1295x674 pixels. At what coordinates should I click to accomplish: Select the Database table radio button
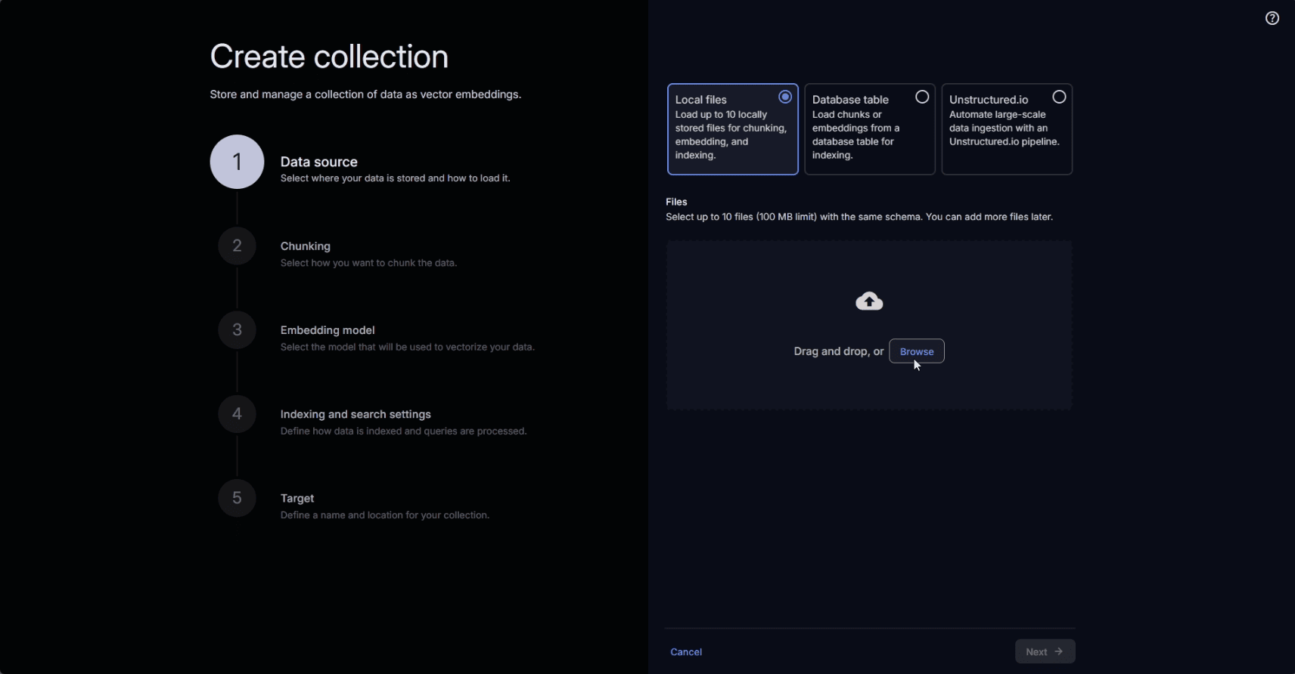[922, 97]
